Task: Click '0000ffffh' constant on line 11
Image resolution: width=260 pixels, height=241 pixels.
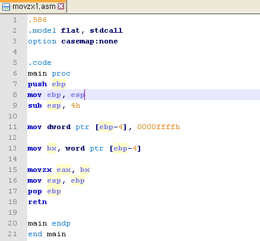Action: pos(158,127)
